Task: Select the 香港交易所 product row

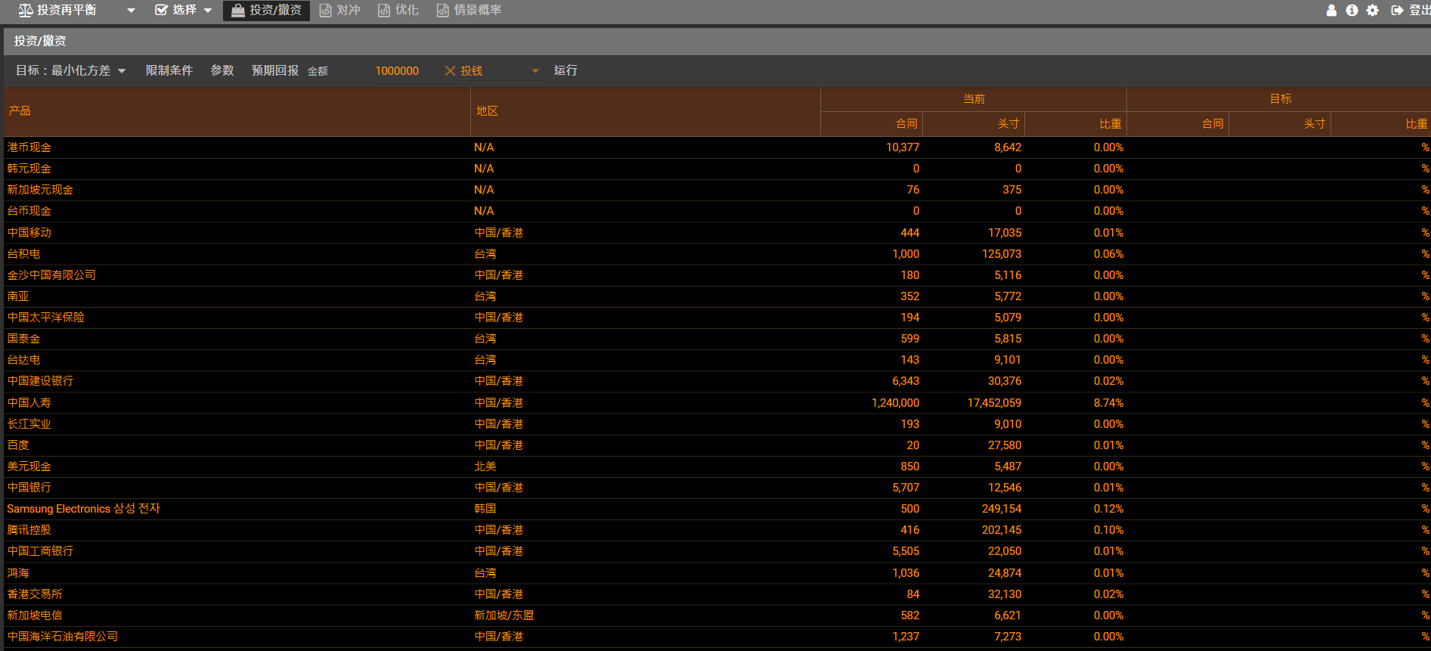Action: pyautogui.click(x=717, y=594)
